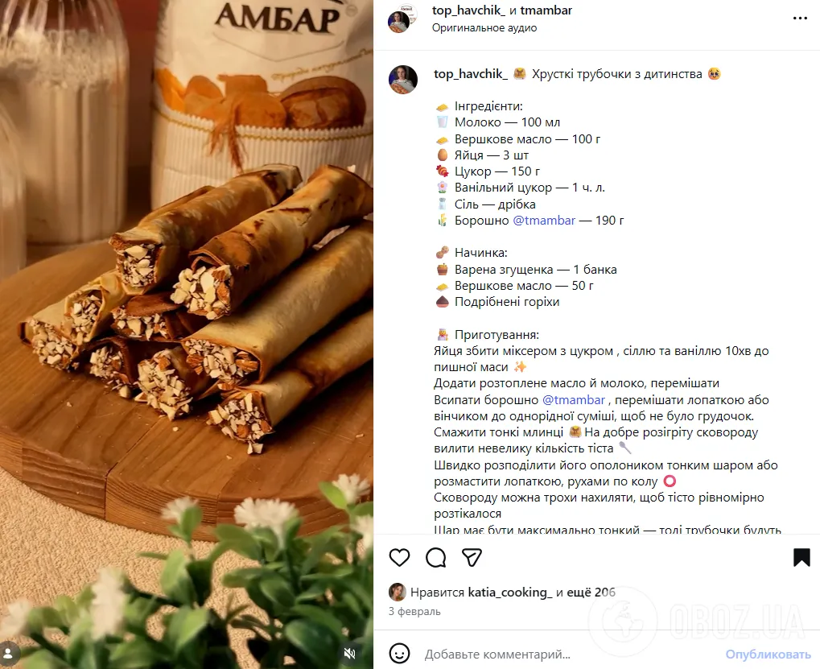Show all likers via ещё 206
The image size is (820, 669).
point(591,592)
